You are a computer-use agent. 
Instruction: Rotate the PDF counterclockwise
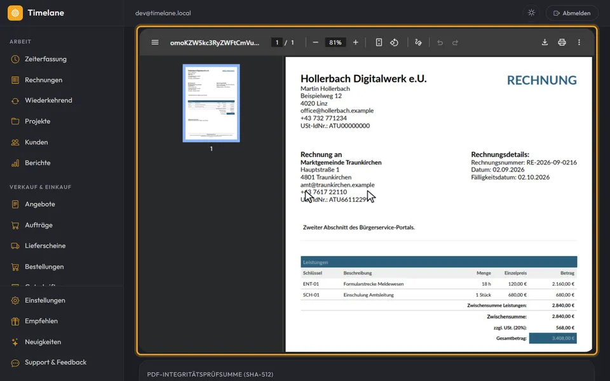coord(394,43)
